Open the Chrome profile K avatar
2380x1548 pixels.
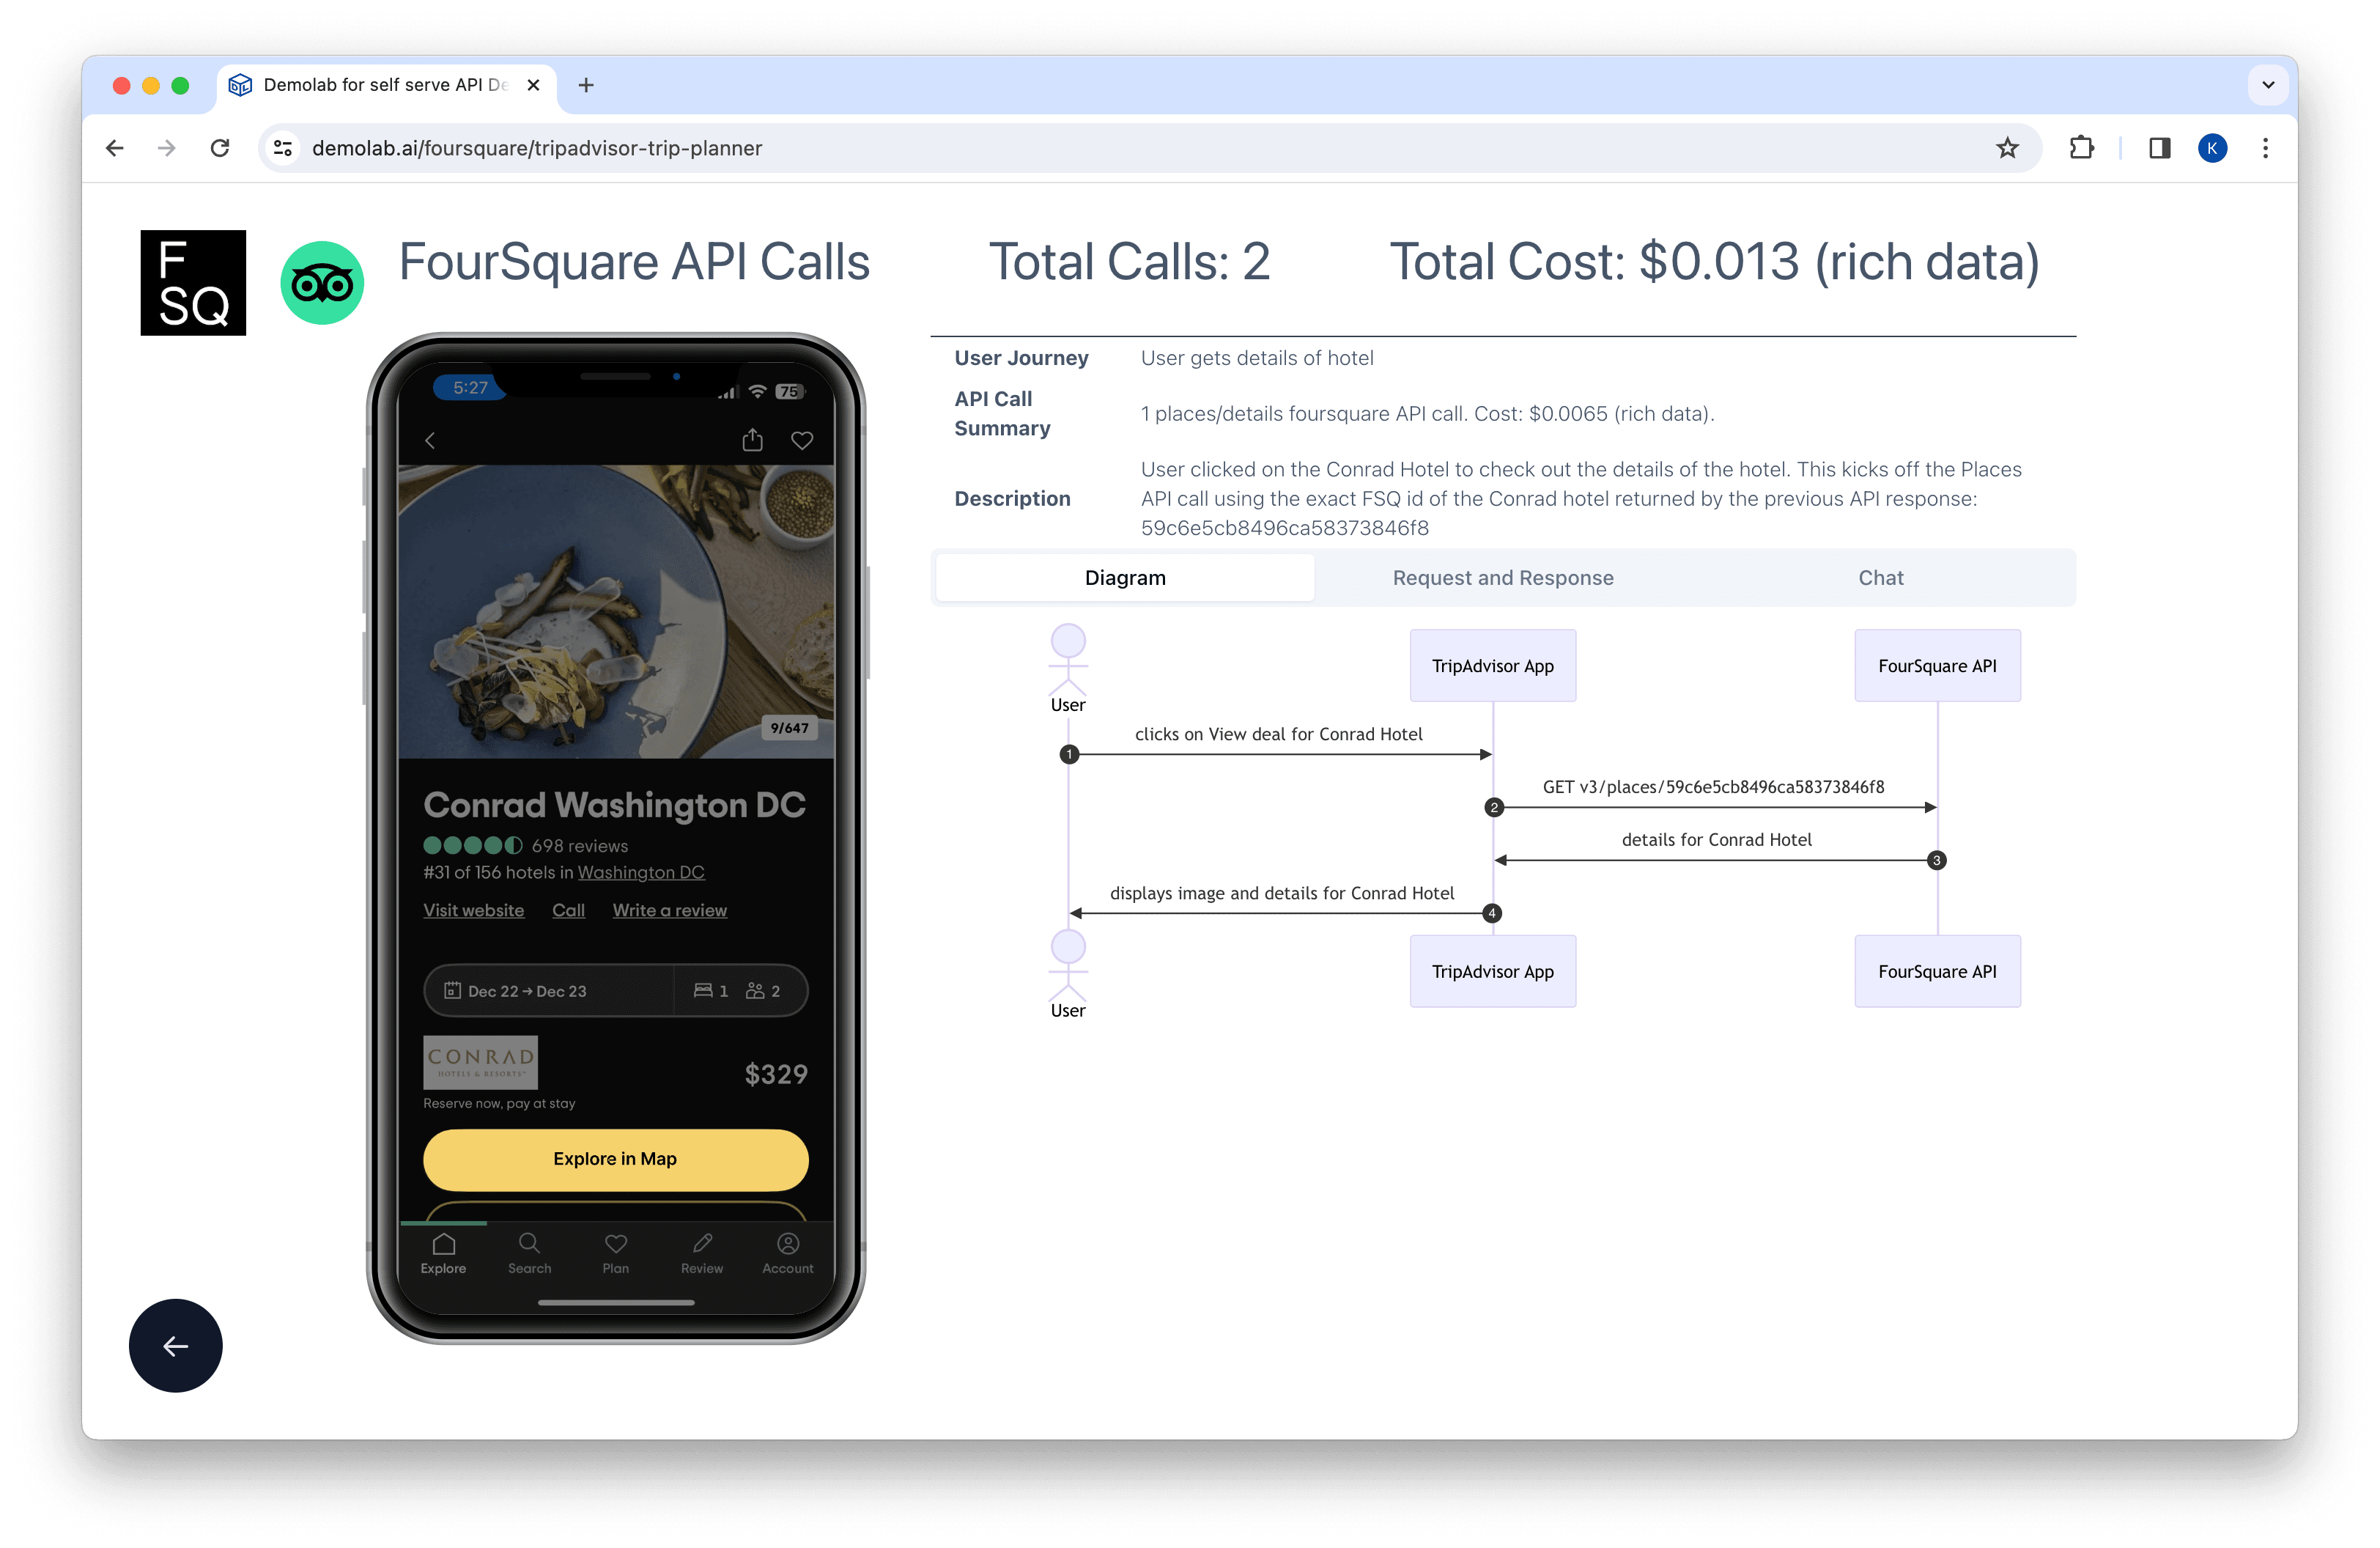pos(2212,148)
